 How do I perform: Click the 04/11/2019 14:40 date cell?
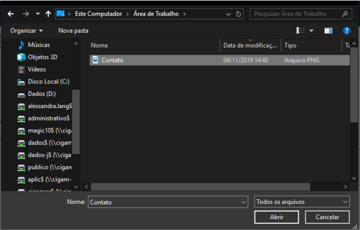(x=246, y=60)
